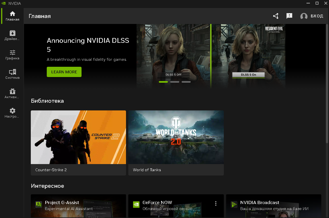Click the ВХОД login button

(317, 16)
